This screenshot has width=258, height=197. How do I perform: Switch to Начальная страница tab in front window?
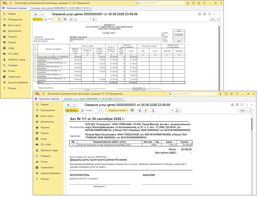click(47, 99)
